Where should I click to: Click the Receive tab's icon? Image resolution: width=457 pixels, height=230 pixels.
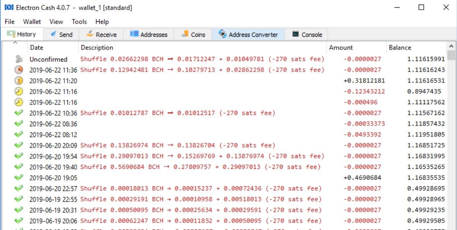90,34
